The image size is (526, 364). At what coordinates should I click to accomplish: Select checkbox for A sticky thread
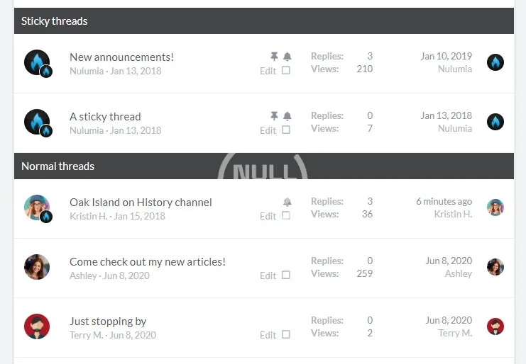pos(286,130)
